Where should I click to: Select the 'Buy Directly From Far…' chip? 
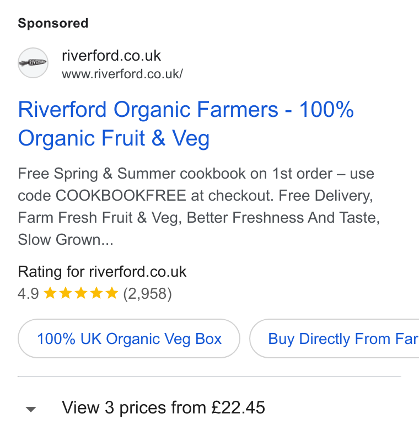(334, 338)
